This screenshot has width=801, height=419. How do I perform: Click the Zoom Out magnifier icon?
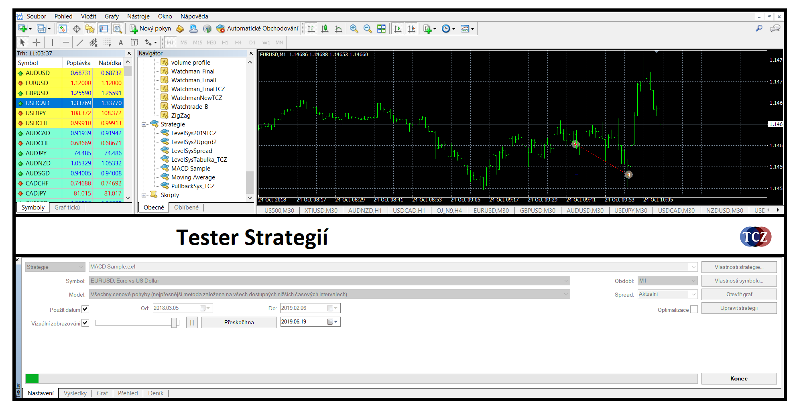click(x=367, y=28)
